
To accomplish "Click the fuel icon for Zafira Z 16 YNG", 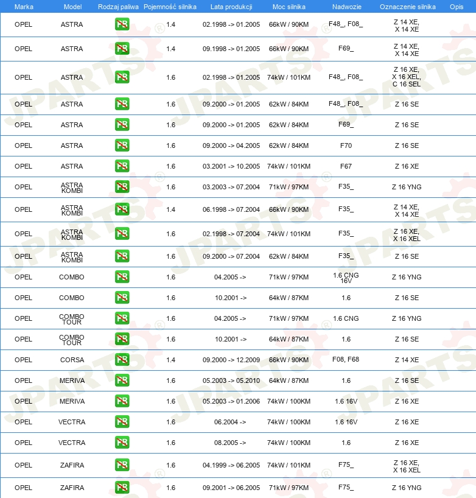I will pos(122,488).
